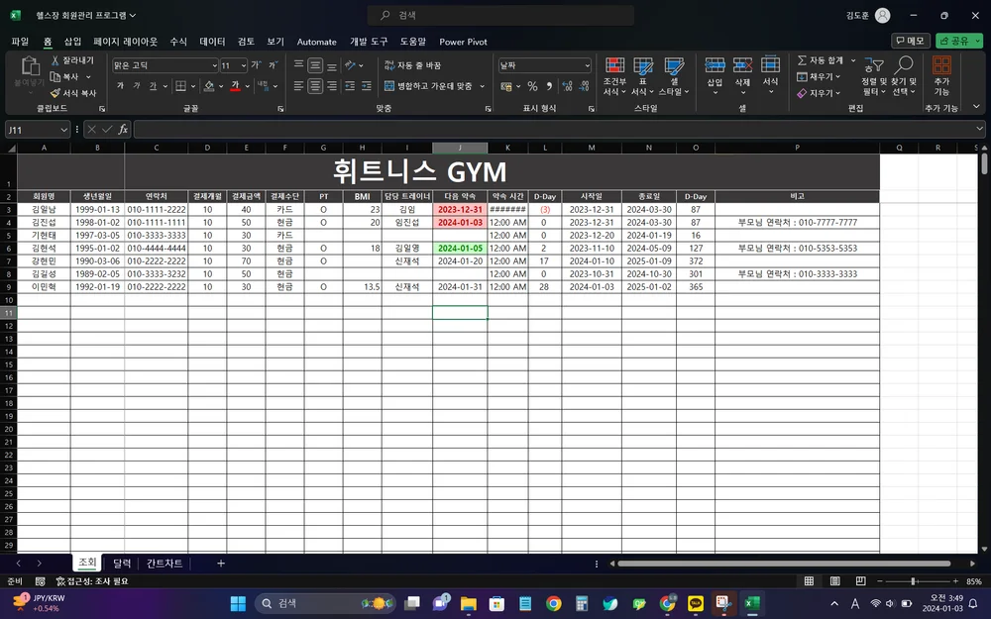Open the font name dropdown

(x=213, y=64)
